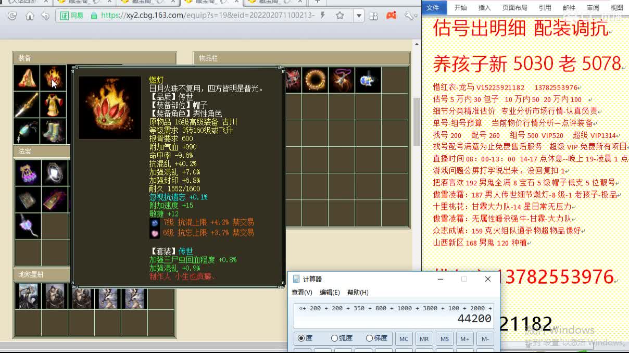The image size is (629, 353).
Task: Select the blue orb item in 物品栏
Action: [368, 80]
